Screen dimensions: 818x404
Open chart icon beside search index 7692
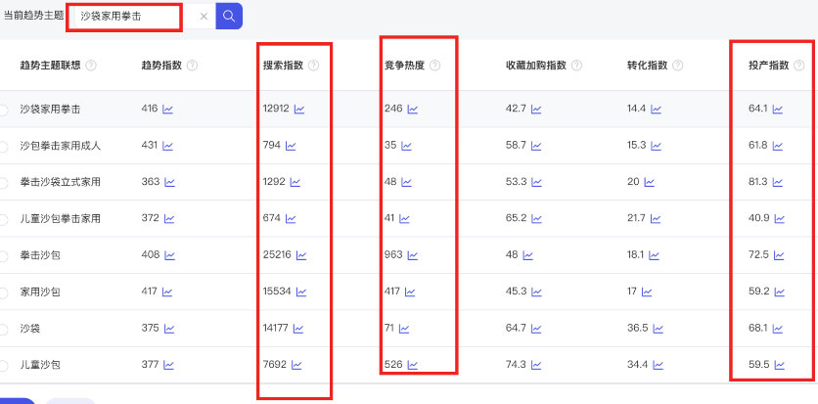click(296, 365)
